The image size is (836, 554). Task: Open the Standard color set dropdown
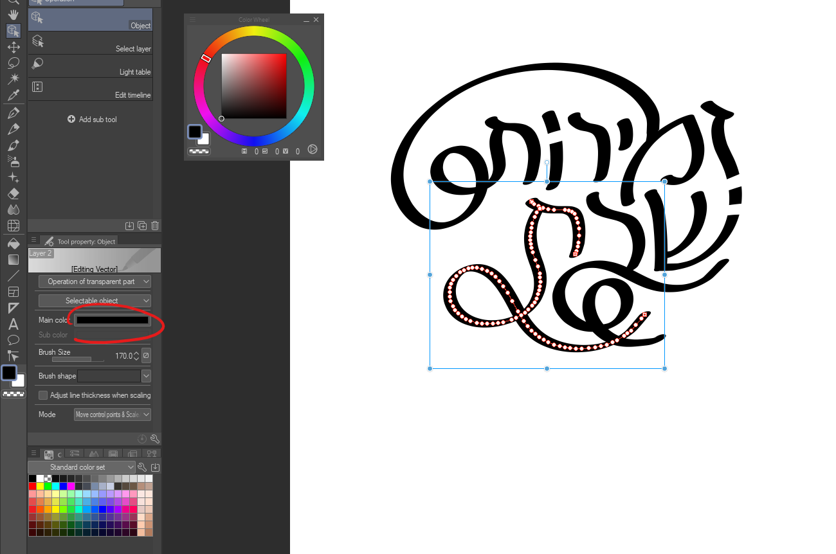tap(82, 467)
